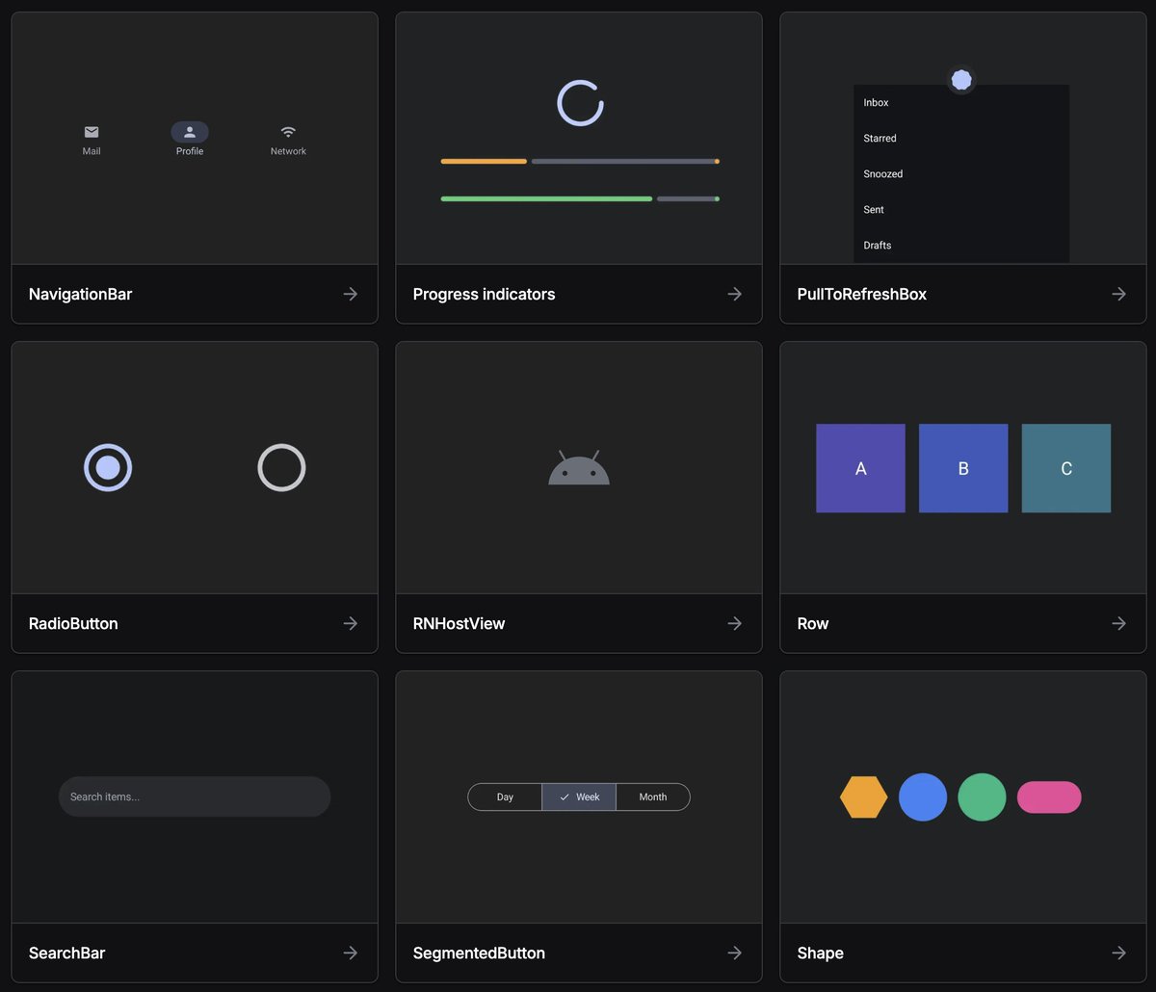
Task: Open NavigationBar via its arrow icon
Action: pos(351,294)
